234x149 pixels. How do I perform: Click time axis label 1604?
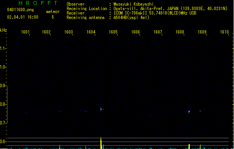coord(91,32)
